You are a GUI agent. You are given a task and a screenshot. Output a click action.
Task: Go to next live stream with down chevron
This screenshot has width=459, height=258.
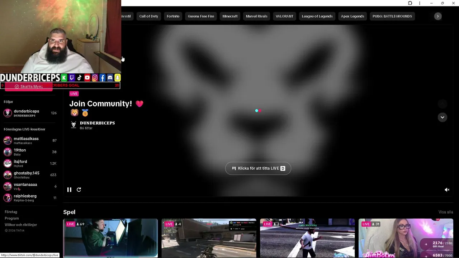click(x=442, y=117)
